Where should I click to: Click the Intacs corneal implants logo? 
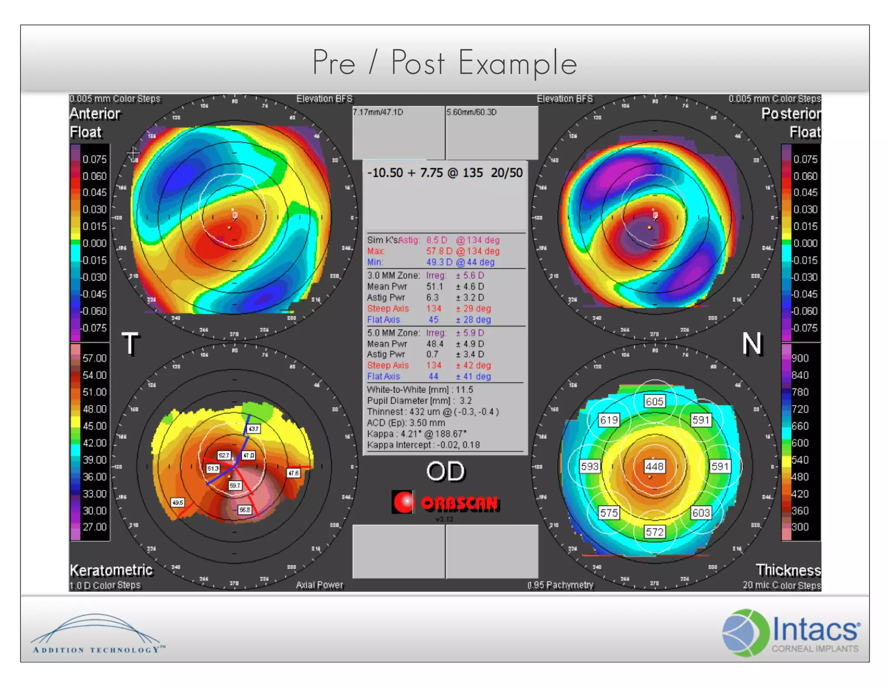coord(791,632)
